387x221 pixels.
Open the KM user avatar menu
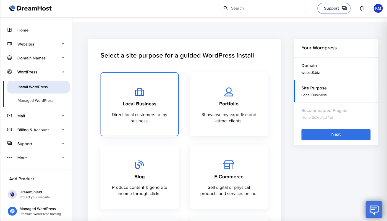pyautogui.click(x=378, y=8)
